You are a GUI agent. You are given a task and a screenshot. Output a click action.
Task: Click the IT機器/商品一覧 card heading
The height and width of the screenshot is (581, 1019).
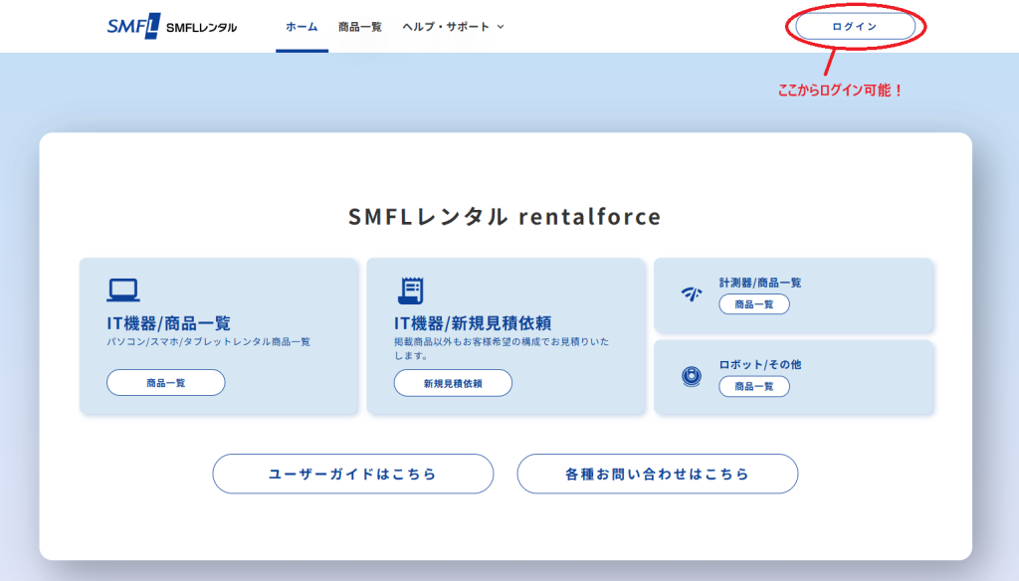168,322
